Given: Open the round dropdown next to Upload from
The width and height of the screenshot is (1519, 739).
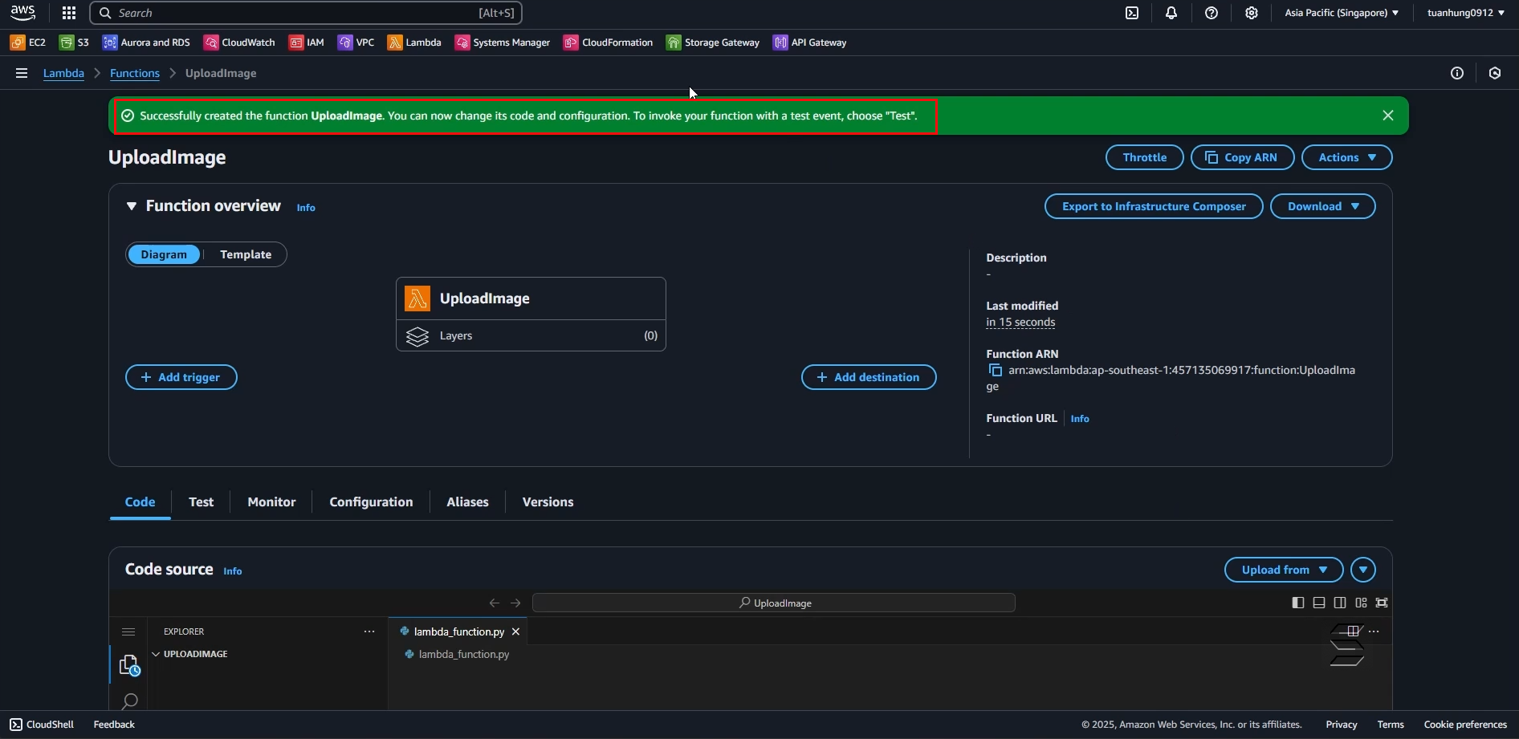Looking at the screenshot, I should pos(1363,570).
